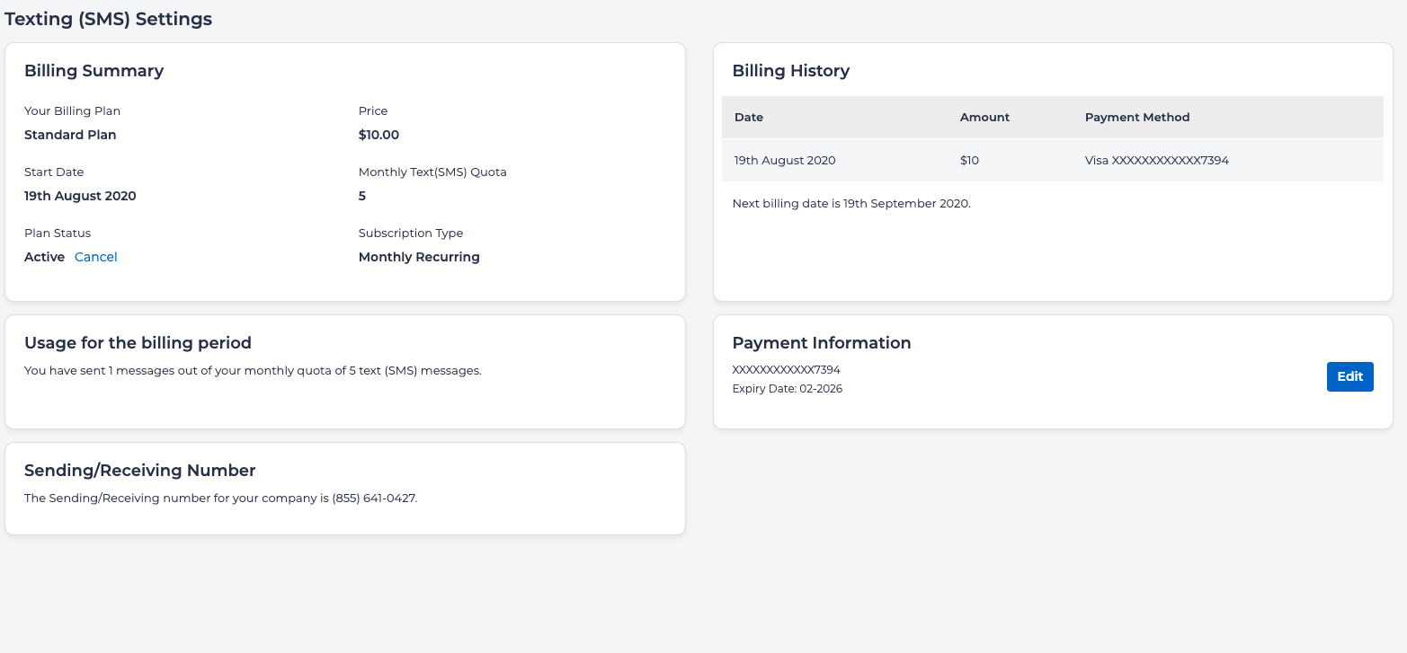Click the Expiry Date 02-2026 text
This screenshot has width=1407, height=653.
pyautogui.click(x=787, y=389)
